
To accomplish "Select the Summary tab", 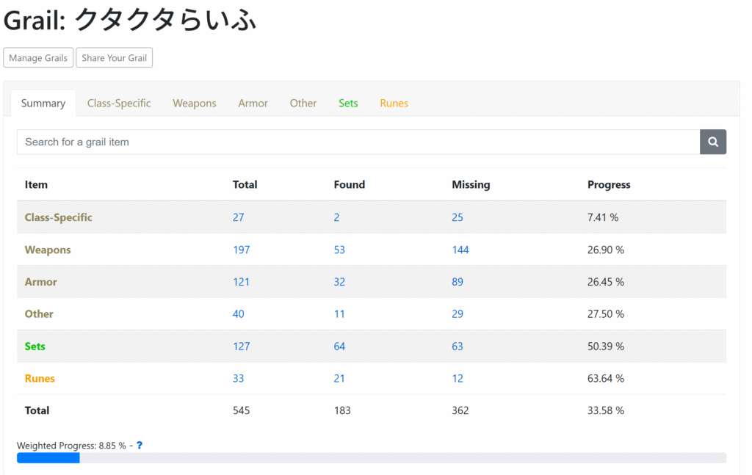I will pos(43,104).
